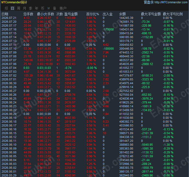
Task: Click the MTCommander统计 title text
Action: (14, 2)
